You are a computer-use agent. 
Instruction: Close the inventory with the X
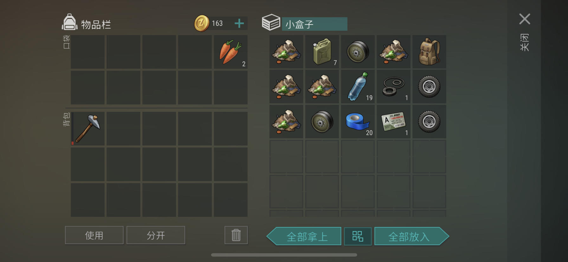click(525, 19)
